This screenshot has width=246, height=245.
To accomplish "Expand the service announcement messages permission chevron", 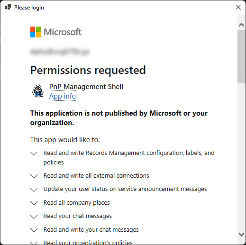I will 34,190.
